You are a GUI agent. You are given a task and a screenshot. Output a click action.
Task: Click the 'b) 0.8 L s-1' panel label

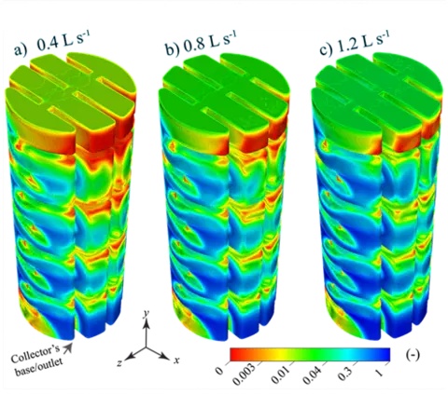(x=201, y=43)
